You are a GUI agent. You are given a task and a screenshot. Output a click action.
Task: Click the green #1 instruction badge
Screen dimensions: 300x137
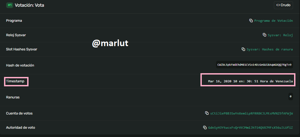point(10,5)
